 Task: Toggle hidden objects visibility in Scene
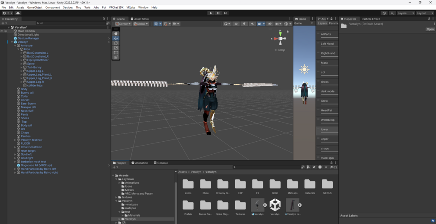[269, 24]
